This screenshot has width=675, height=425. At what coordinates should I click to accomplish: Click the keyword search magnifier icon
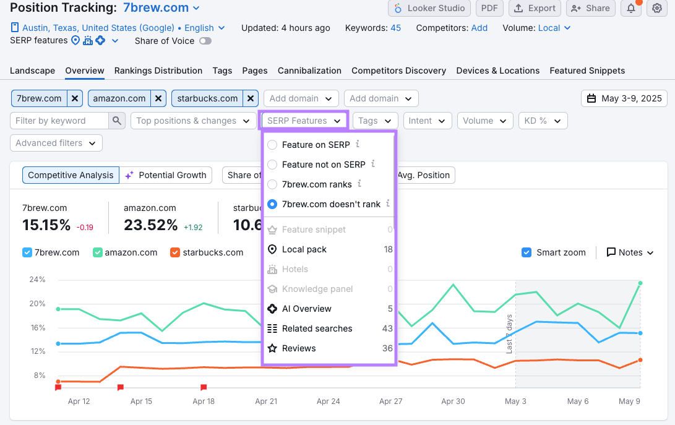[117, 121]
